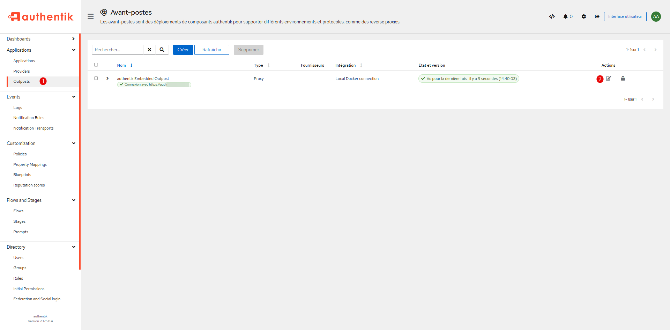Open settings via the gear icon

(x=583, y=16)
